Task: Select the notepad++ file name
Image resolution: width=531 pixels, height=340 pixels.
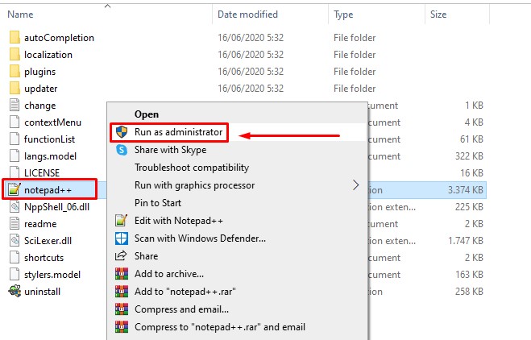Action: click(x=48, y=190)
